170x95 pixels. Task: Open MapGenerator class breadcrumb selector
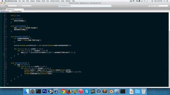(x=5, y=11)
